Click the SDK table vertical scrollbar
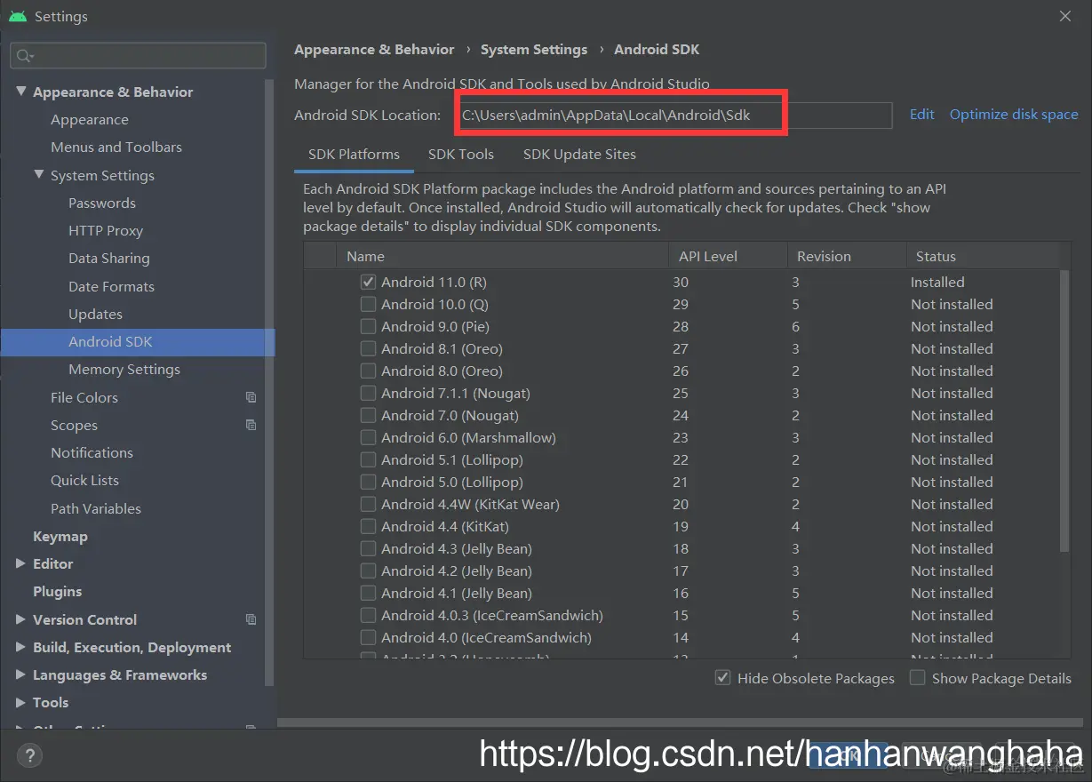Screen dimensions: 1092x782 [x=1064, y=409]
